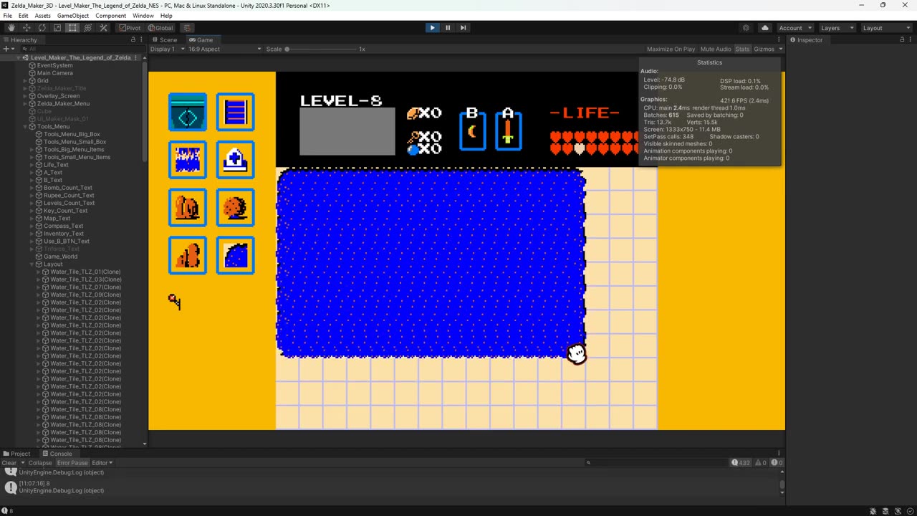This screenshot has height=516, width=917.
Task: Open the File menu
Action: pyautogui.click(x=7, y=16)
